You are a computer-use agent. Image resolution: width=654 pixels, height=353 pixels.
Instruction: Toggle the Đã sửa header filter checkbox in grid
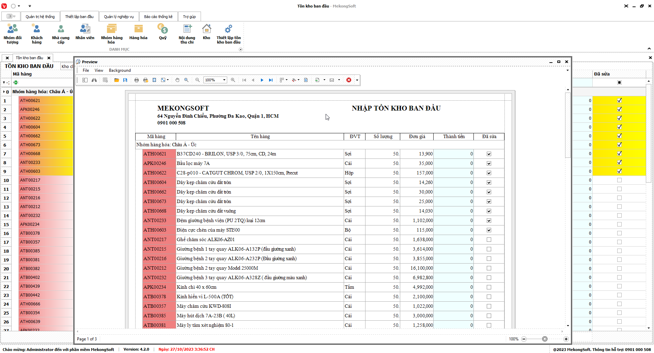click(619, 83)
